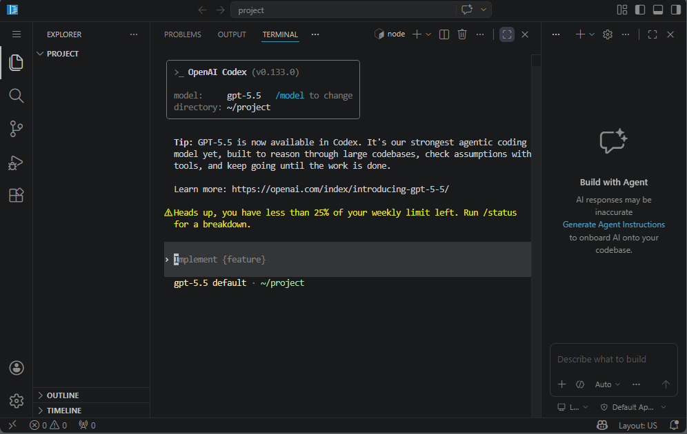Viewport: 687px width, 434px height.
Task: Open the hamburger application menu
Action: [17, 34]
